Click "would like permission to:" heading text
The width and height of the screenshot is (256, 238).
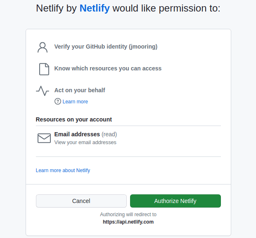pos(166,8)
